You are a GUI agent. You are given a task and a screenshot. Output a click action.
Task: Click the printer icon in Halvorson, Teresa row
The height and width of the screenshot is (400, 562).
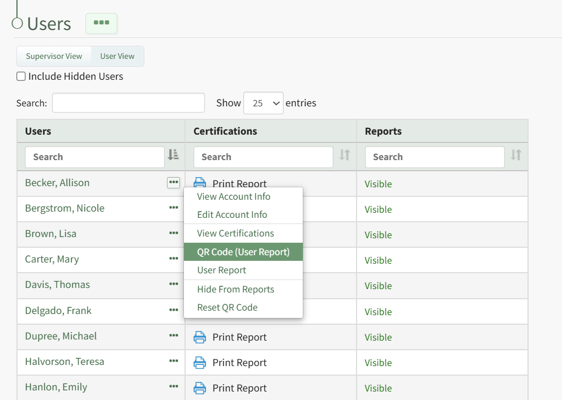pyautogui.click(x=200, y=363)
